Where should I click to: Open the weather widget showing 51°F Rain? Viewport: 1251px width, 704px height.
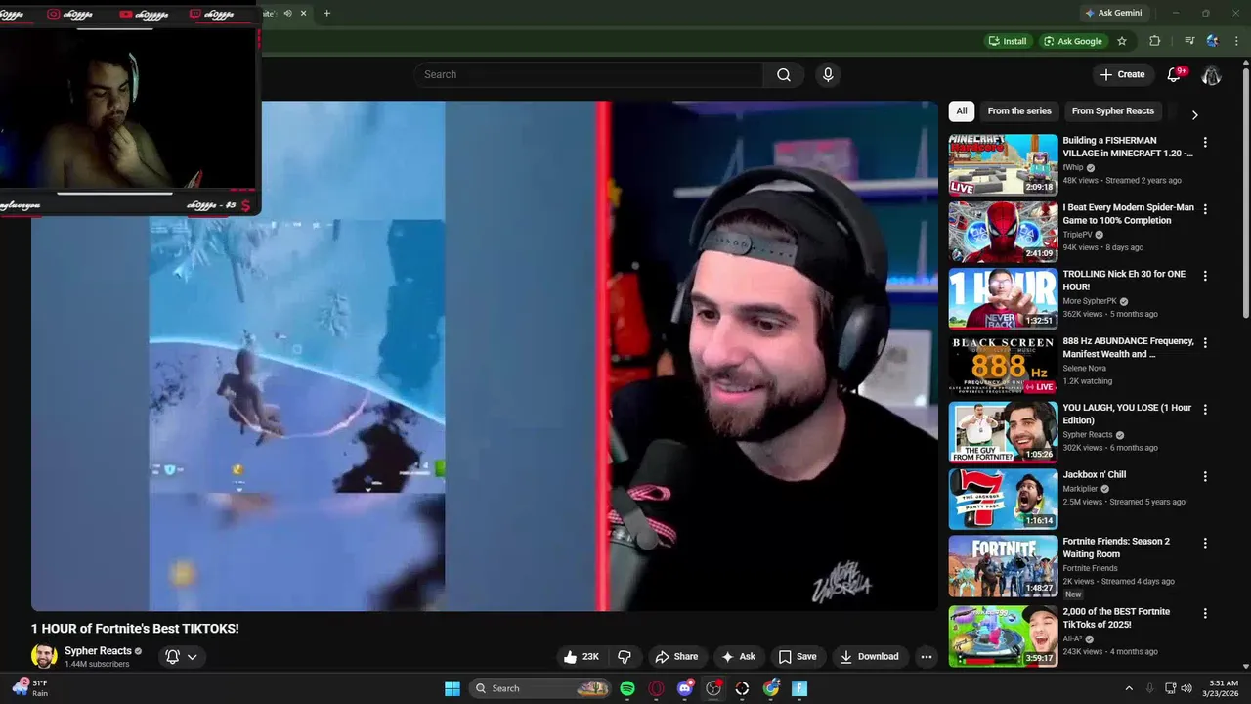click(29, 688)
